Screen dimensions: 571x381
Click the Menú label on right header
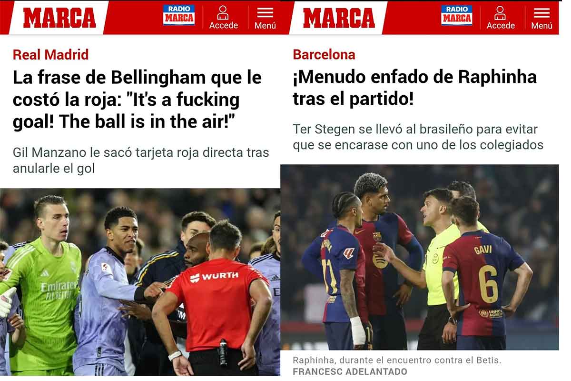(541, 26)
